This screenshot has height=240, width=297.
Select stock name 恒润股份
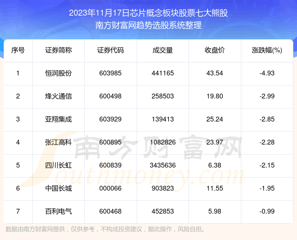pos(58,73)
